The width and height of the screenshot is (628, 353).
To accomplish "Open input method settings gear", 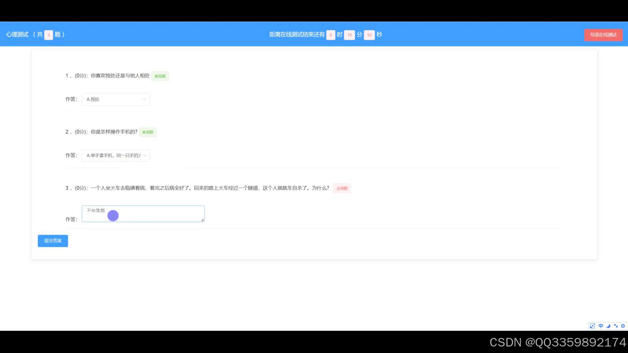I will [x=623, y=326].
